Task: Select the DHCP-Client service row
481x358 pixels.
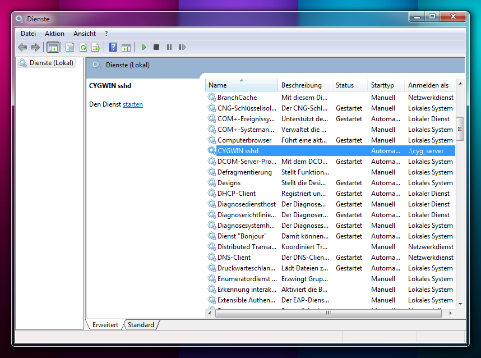Action: (x=237, y=194)
